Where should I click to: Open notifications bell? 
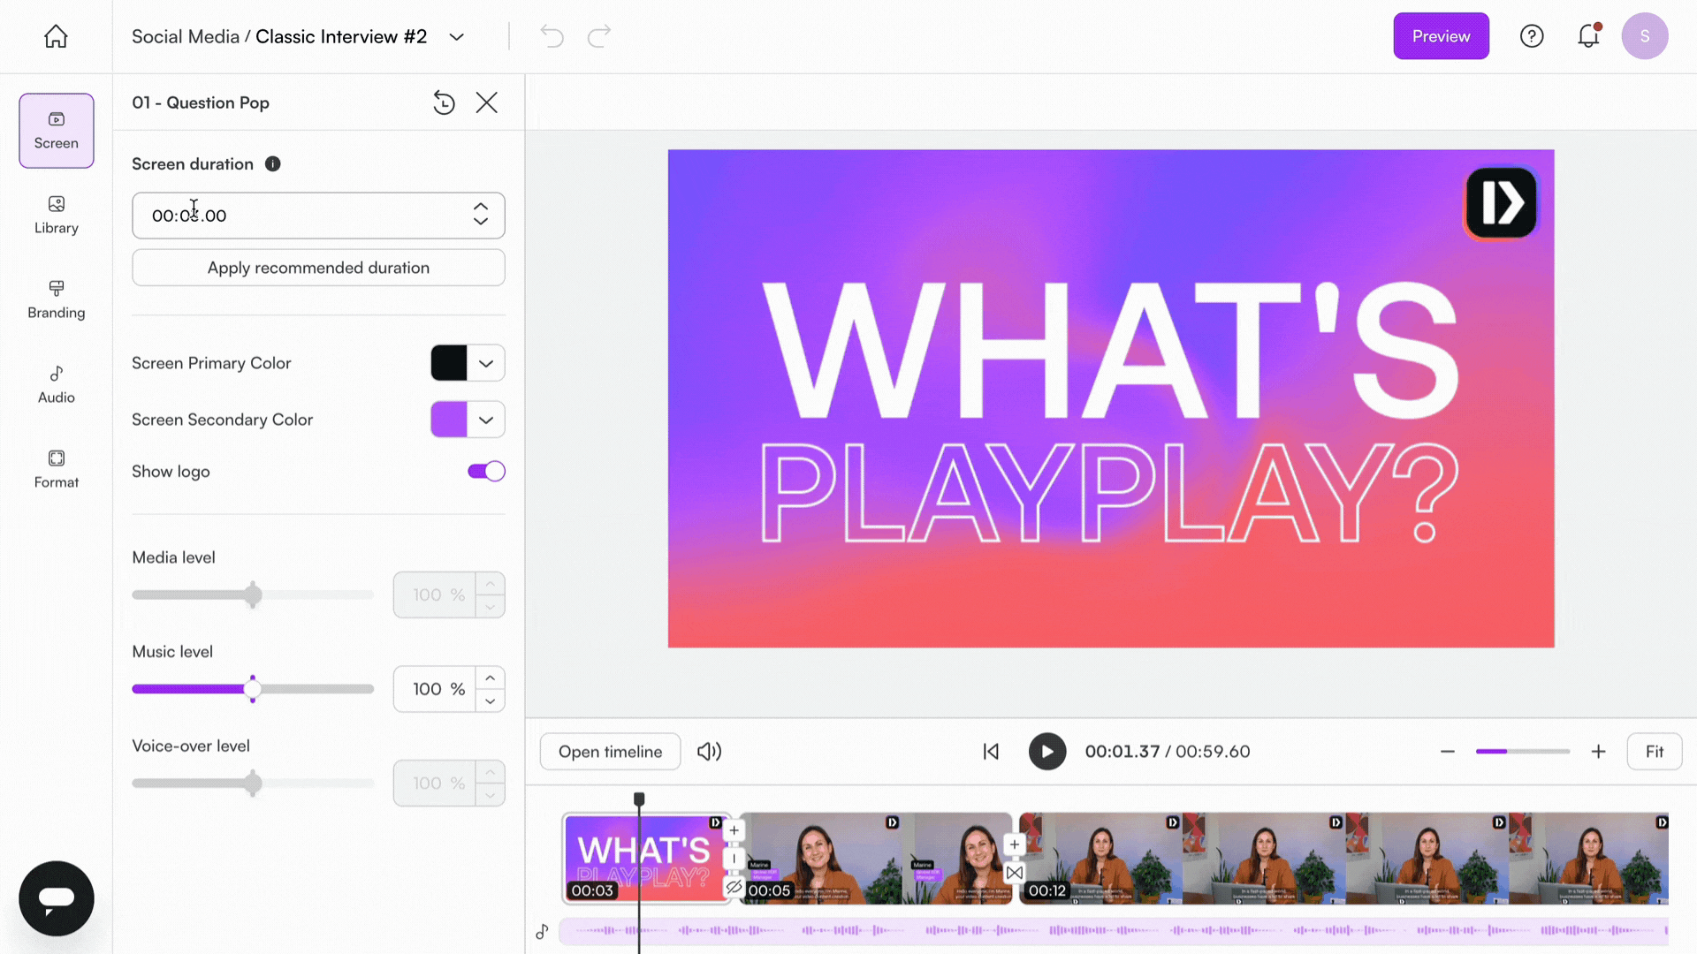click(x=1588, y=36)
